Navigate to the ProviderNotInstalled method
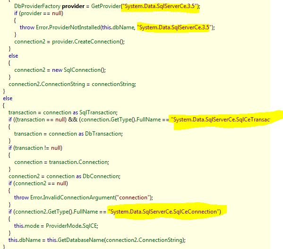The image size is (283, 249). 75,27
